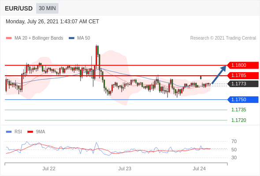260x176 pixels.
Task: Toggle the MA 50 legend label
Action: [84, 38]
